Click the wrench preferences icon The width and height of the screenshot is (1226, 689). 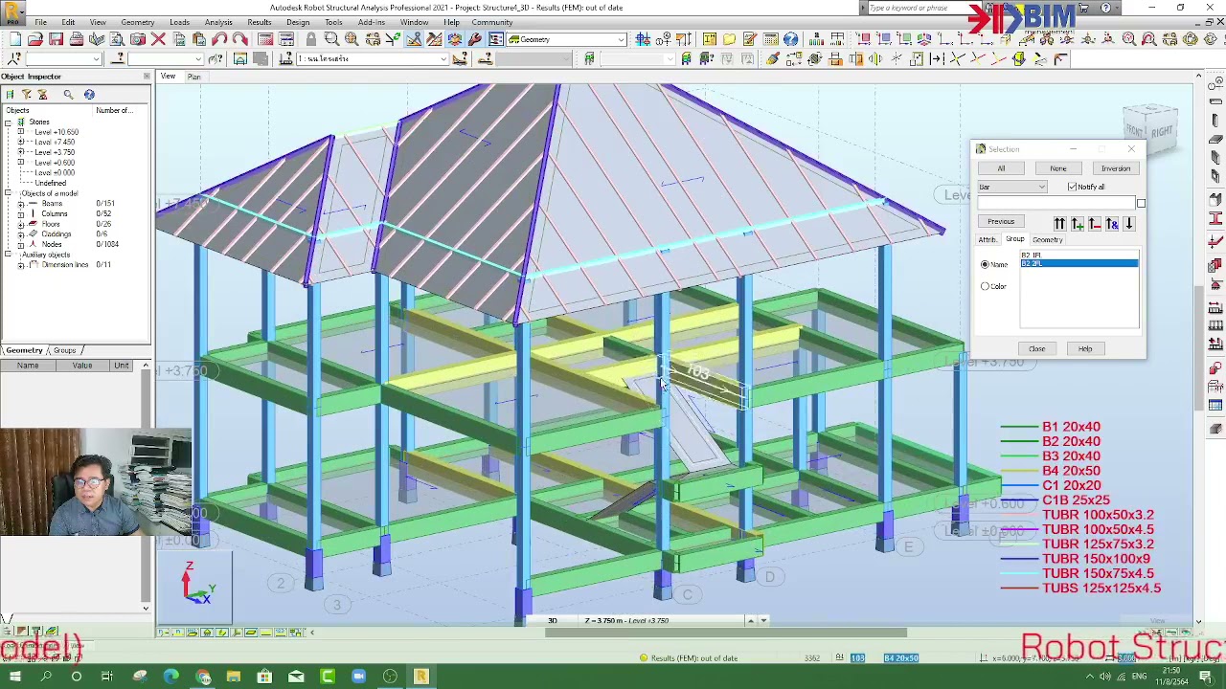pyautogui.click(x=475, y=39)
